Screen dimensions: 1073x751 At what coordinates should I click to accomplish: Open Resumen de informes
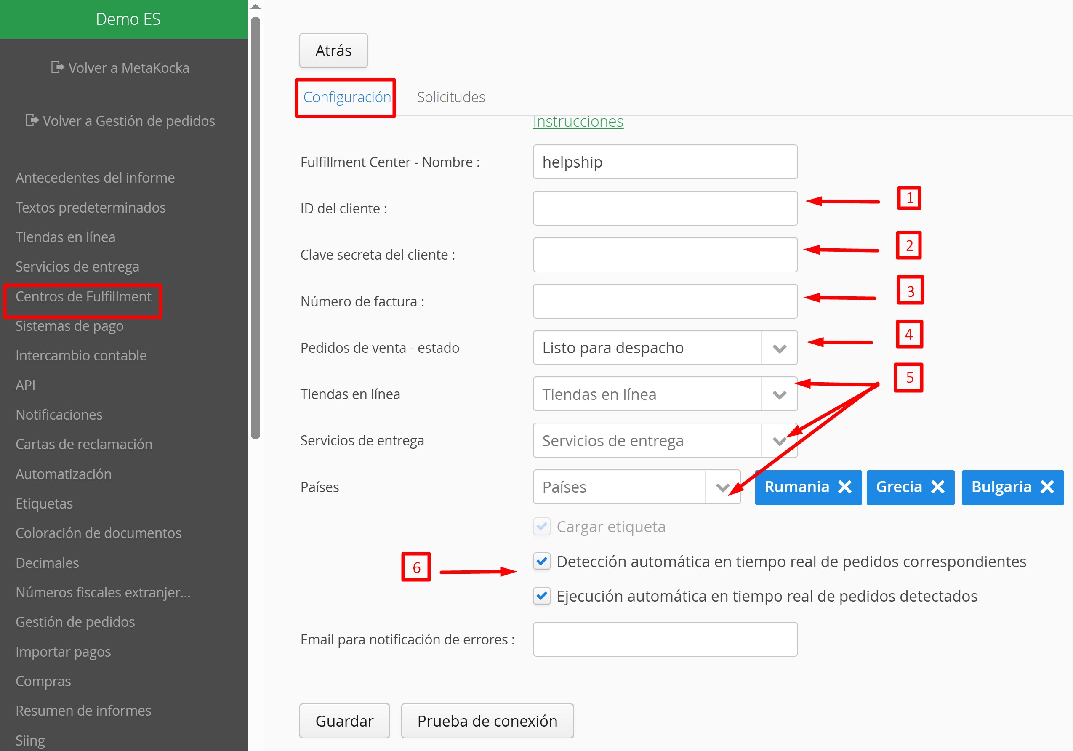point(84,710)
